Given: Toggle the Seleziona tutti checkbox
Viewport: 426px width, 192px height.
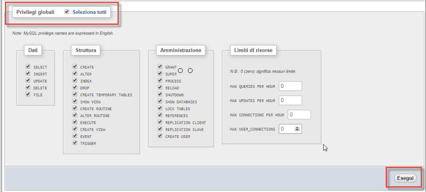Looking at the screenshot, I should (67, 12).
